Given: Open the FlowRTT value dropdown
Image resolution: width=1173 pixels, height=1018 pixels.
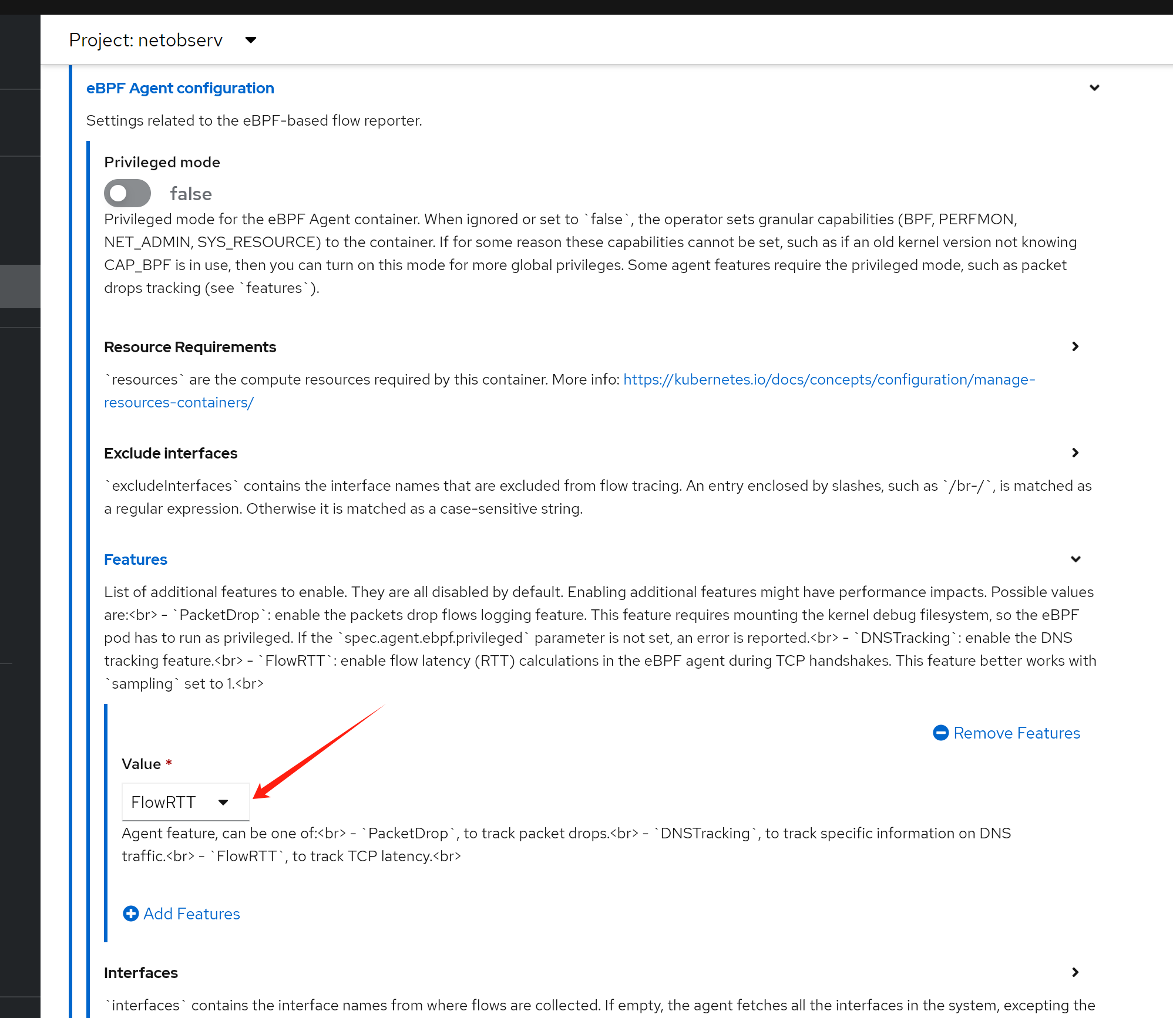Looking at the screenshot, I should coord(185,802).
